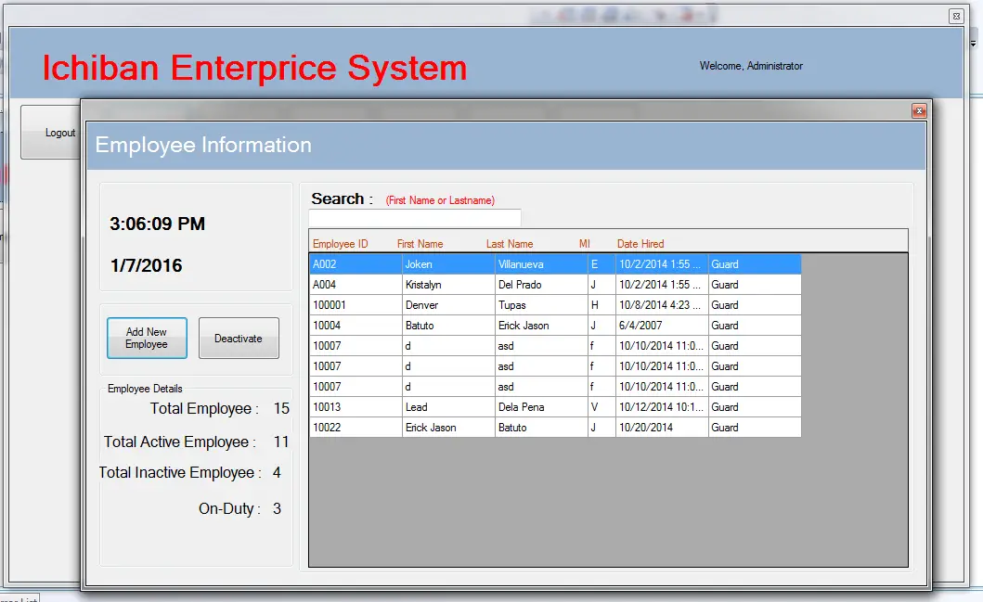Click the Welcome, Administrator label
The image size is (983, 602).
(x=751, y=66)
